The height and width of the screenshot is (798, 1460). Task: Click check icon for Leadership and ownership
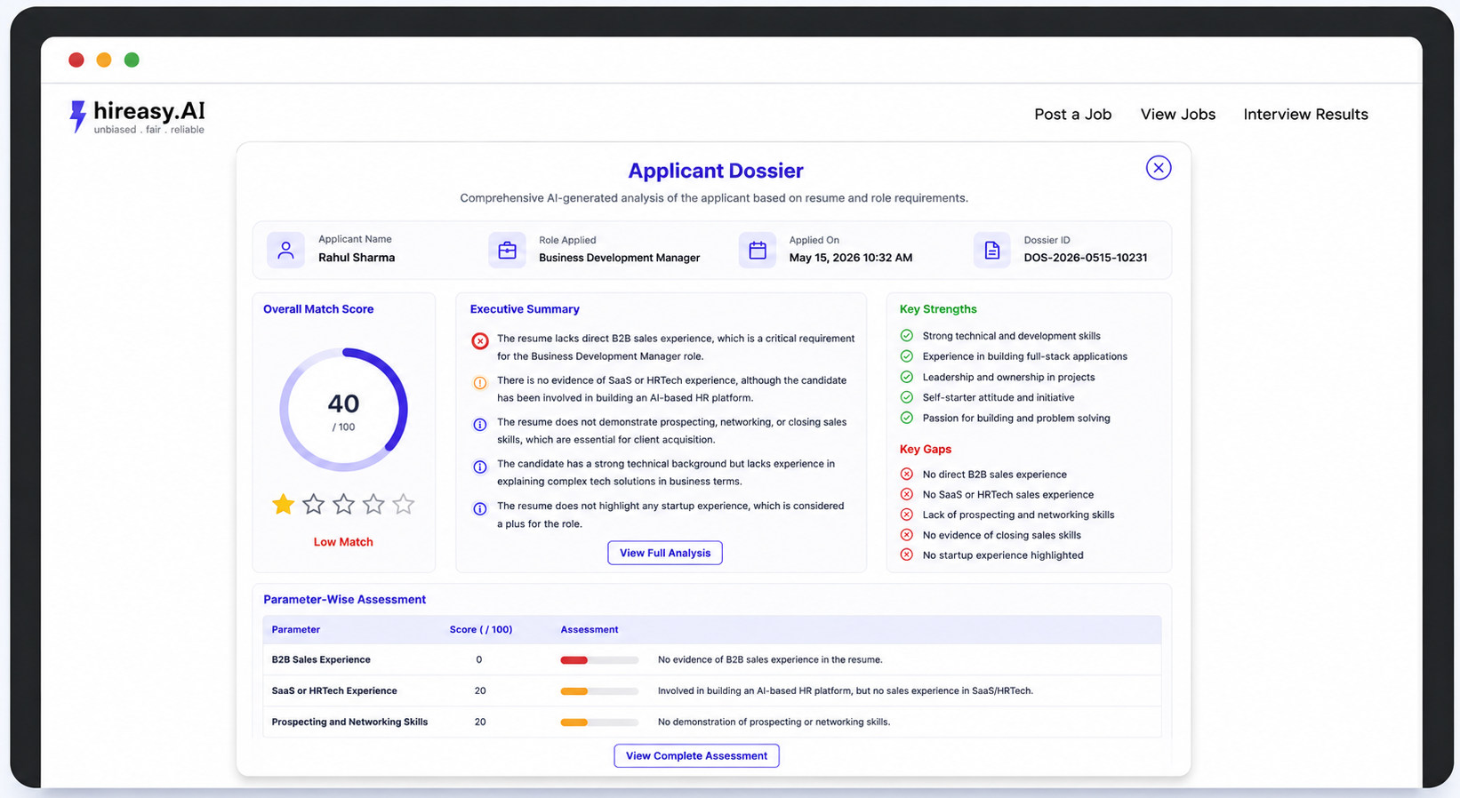907,377
